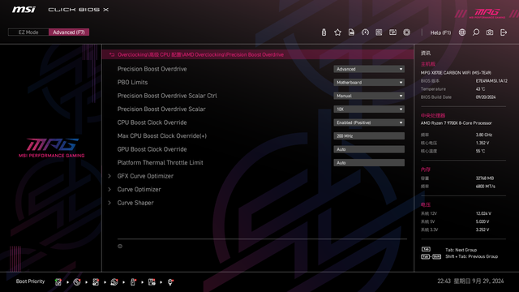Click the 12.024 V system voltage value

[483, 213]
